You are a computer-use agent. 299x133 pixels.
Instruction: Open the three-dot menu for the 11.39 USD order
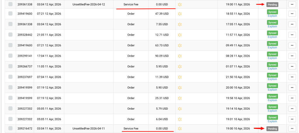pyautogui.click(x=292, y=77)
